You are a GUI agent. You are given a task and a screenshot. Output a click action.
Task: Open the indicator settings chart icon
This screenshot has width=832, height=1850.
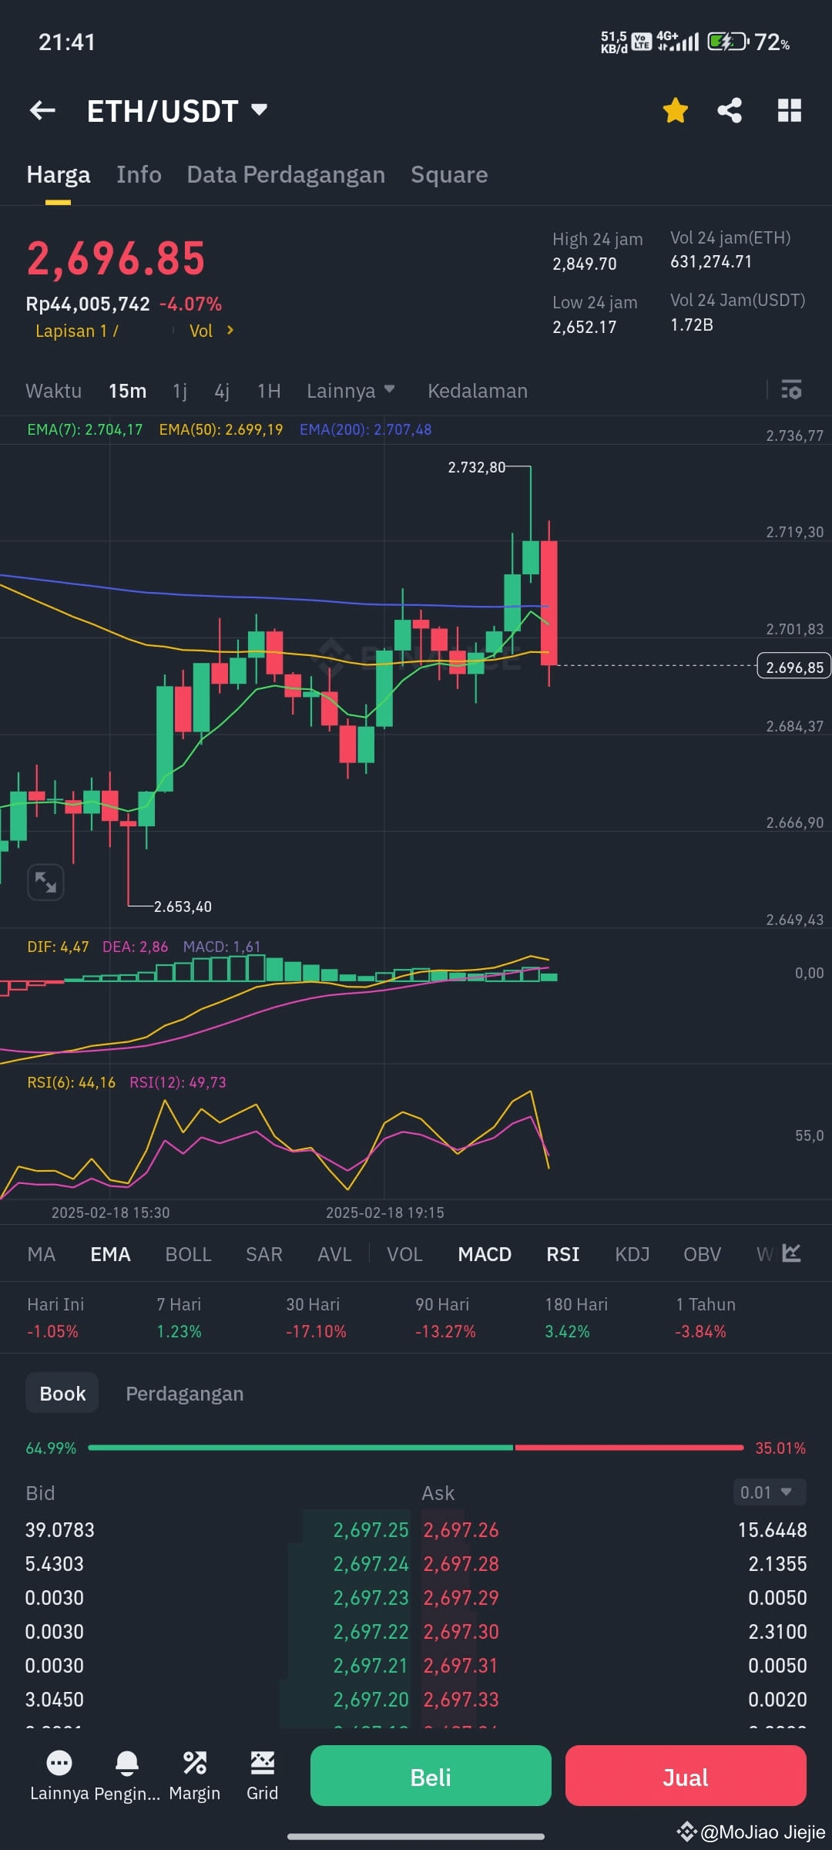791,1253
